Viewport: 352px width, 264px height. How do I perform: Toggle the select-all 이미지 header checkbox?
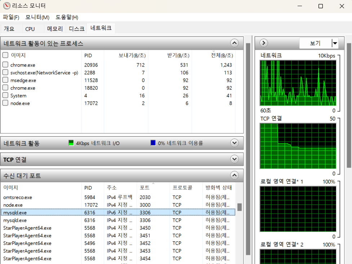5,55
